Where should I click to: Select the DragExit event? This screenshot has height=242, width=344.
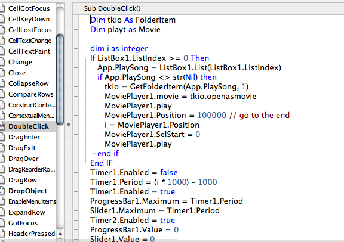(x=22, y=148)
